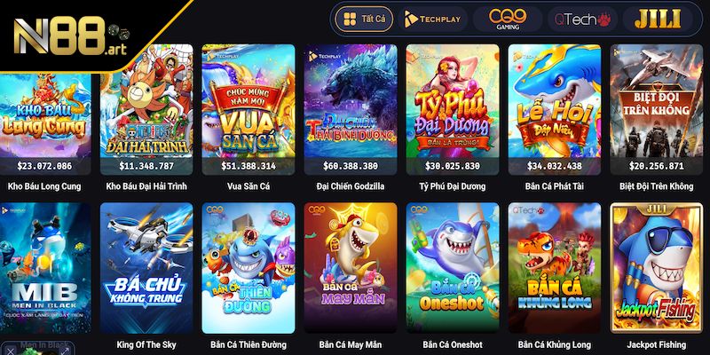Play the Jackpot Fishing JILI game
Viewport: 710px width, 355px height.
[x=656, y=268]
